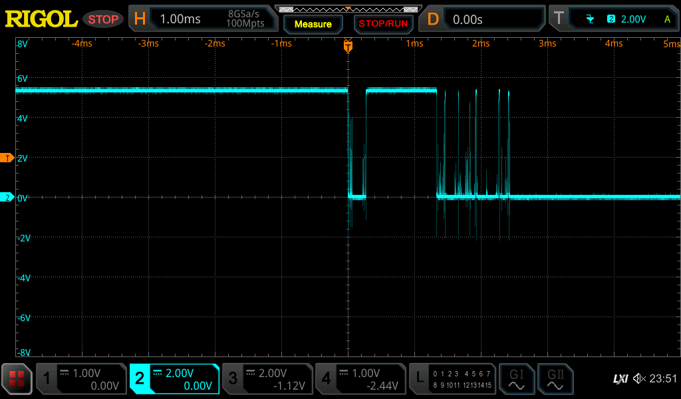Click channel 1 offset 0.00V value
681x399 pixels.
[104, 386]
